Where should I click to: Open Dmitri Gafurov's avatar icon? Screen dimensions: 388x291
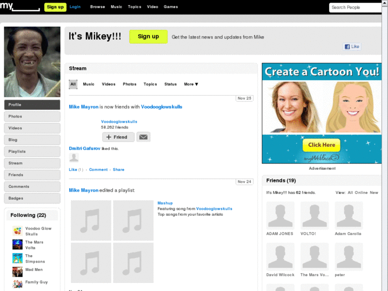(74, 158)
